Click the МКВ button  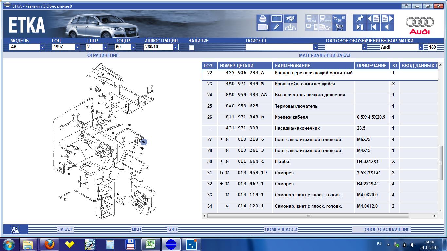tap(136, 229)
